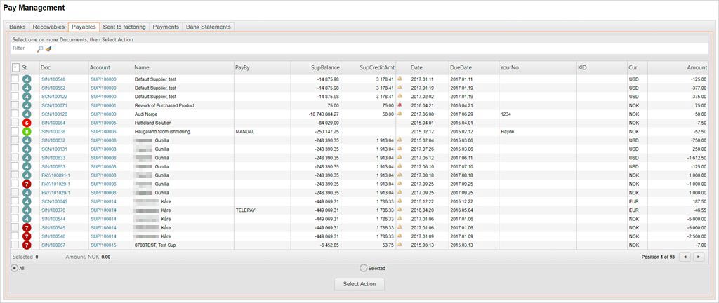
Task: Tick the checkbox for SIN/100548 row
Action: point(15,79)
